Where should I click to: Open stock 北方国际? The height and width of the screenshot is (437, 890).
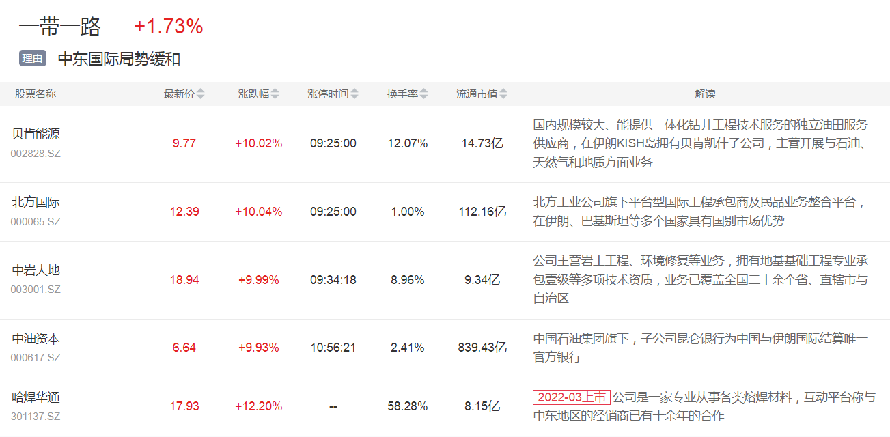point(36,202)
